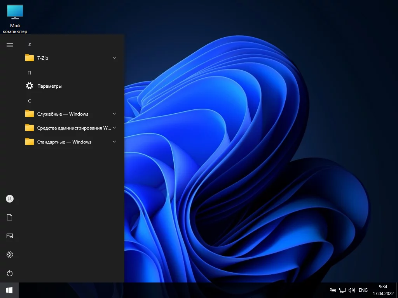
Task: Expand the 7-Zip folder chevron
Action: [x=114, y=58]
